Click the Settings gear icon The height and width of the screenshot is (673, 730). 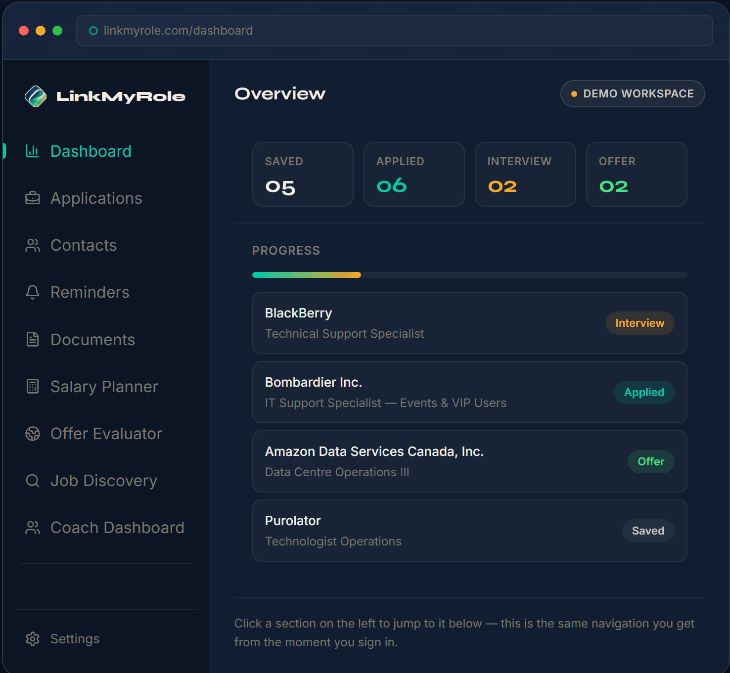pyautogui.click(x=33, y=639)
